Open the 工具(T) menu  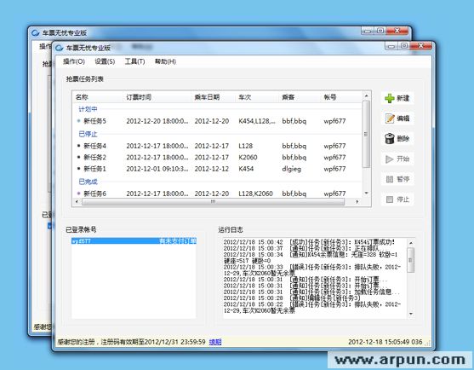[134, 61]
